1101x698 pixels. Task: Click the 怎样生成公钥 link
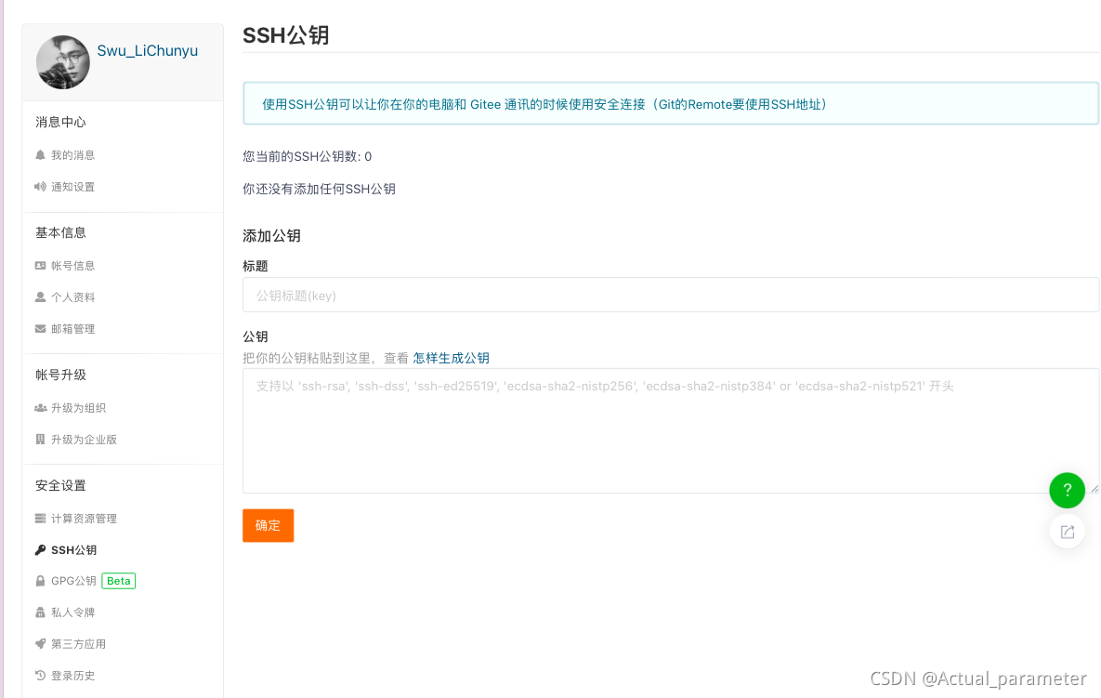[451, 358]
